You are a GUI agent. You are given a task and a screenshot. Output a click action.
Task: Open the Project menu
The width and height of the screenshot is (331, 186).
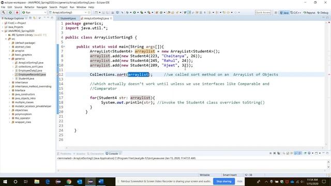[63, 7]
